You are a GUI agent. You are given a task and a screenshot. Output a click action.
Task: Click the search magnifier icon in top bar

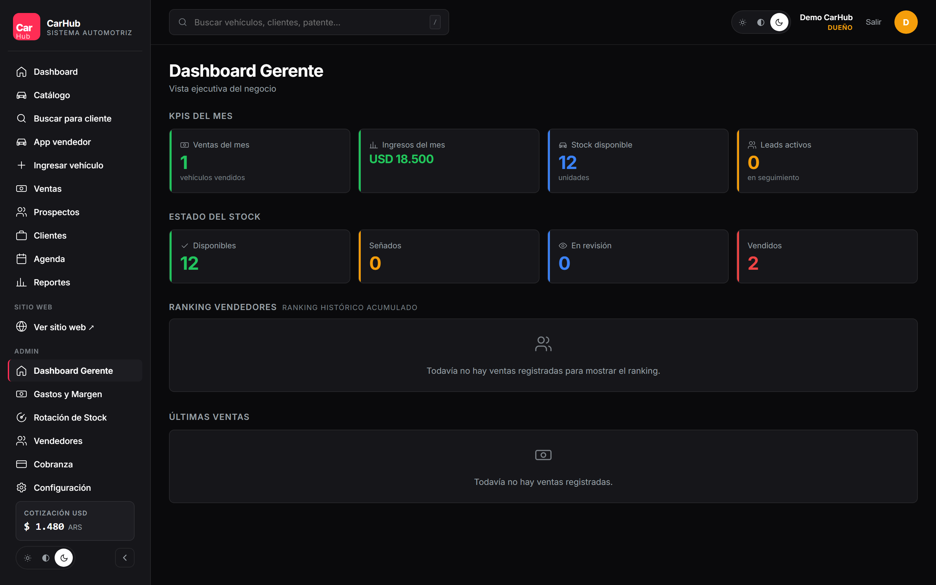[x=183, y=22]
